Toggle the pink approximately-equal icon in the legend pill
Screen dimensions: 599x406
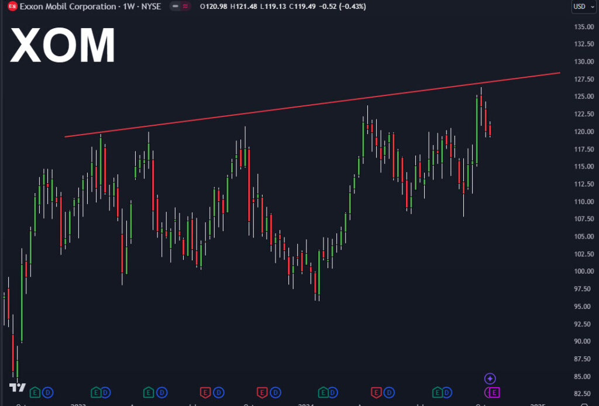[x=185, y=6]
